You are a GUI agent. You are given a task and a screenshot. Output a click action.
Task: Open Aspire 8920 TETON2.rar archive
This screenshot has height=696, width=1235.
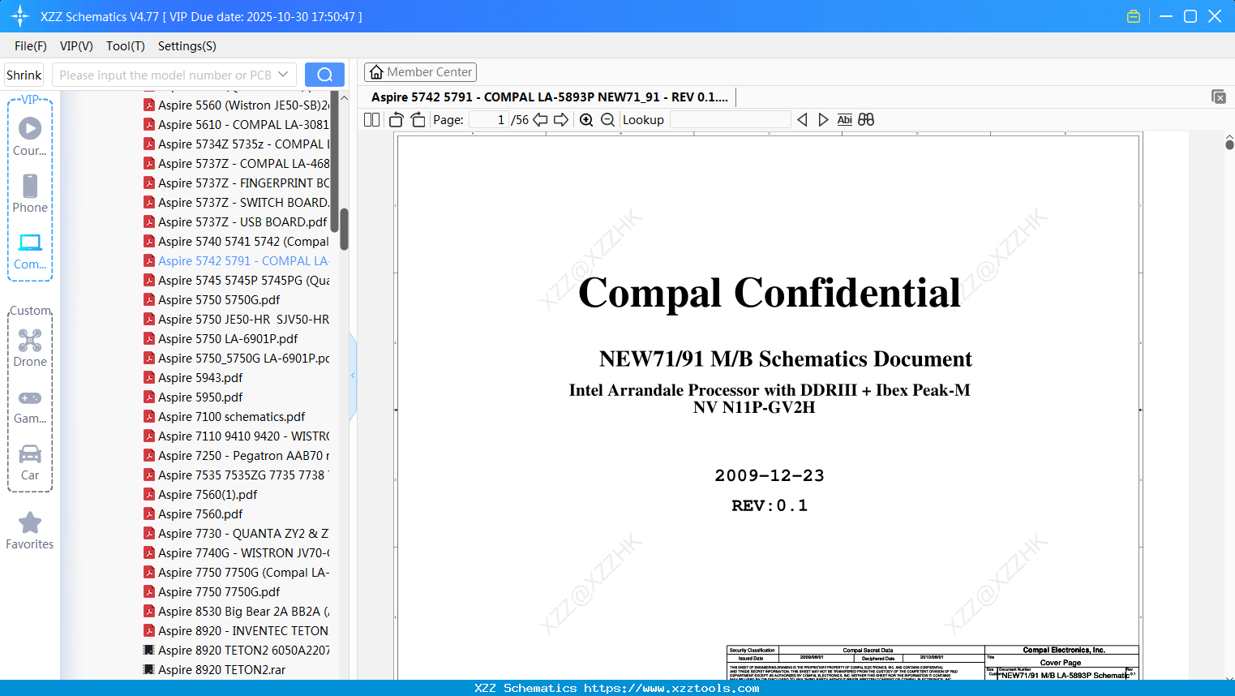click(215, 670)
